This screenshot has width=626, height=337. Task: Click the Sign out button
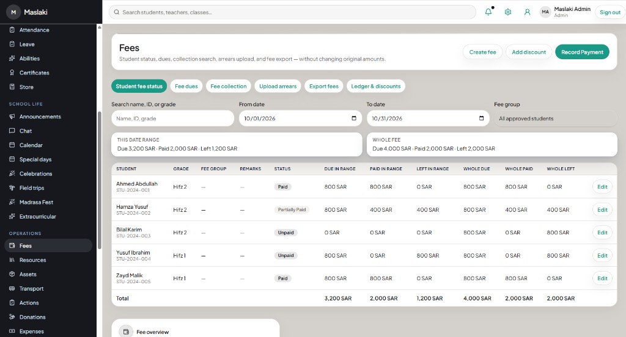tap(609, 12)
